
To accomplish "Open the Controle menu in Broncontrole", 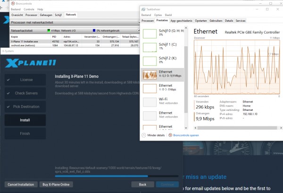I will click(29, 9).
